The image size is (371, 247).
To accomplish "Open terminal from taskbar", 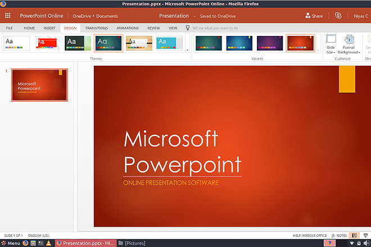I will [41, 243].
